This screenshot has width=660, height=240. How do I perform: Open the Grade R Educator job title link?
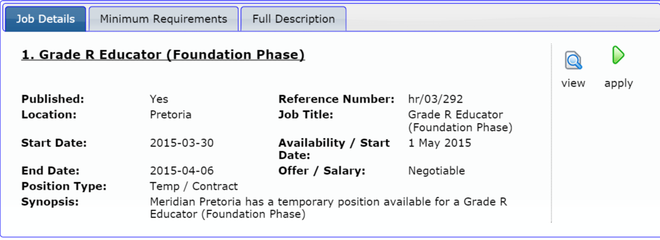163,55
